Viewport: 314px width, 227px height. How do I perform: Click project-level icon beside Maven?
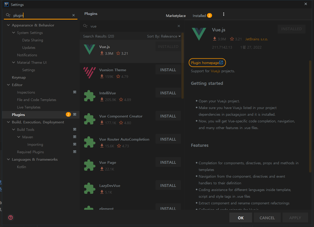(75, 137)
